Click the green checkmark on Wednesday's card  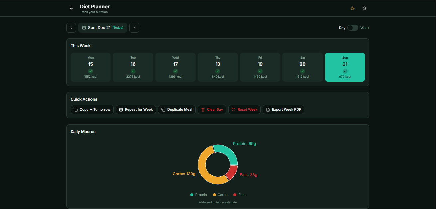(175, 71)
